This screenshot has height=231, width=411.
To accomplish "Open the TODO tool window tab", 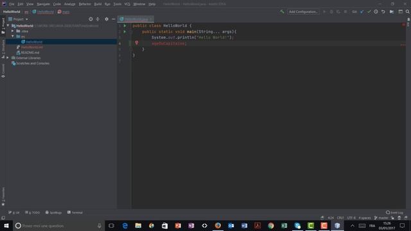I will click(32, 212).
